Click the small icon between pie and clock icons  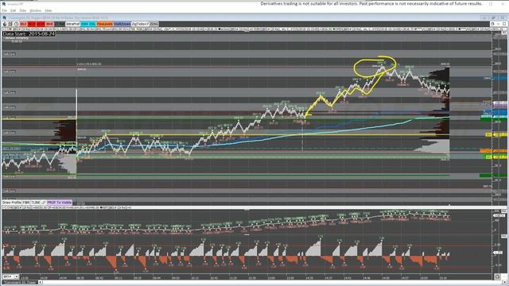click(10, 24)
